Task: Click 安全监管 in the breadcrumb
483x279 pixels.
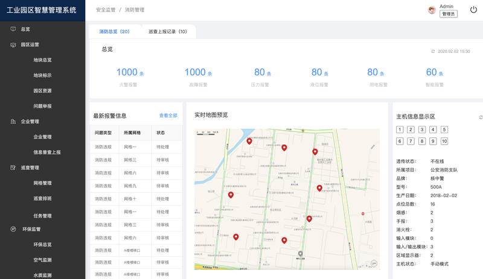Action: [105, 10]
